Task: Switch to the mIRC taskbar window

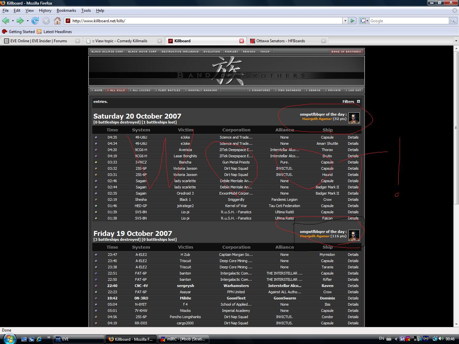Action: point(183,339)
